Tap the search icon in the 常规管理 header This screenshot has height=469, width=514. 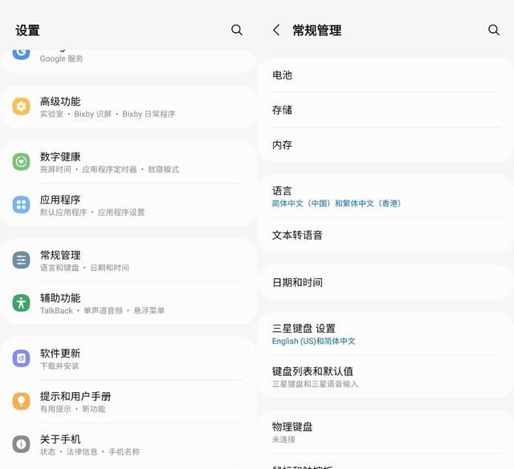pyautogui.click(x=494, y=30)
